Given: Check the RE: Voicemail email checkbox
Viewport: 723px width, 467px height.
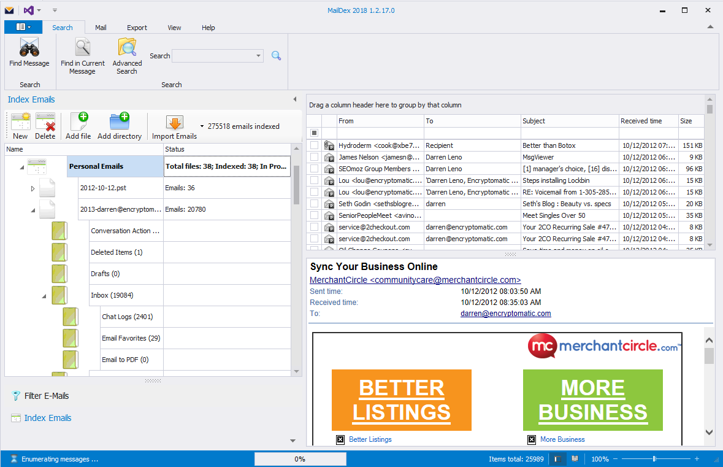Looking at the screenshot, I should coord(314,192).
